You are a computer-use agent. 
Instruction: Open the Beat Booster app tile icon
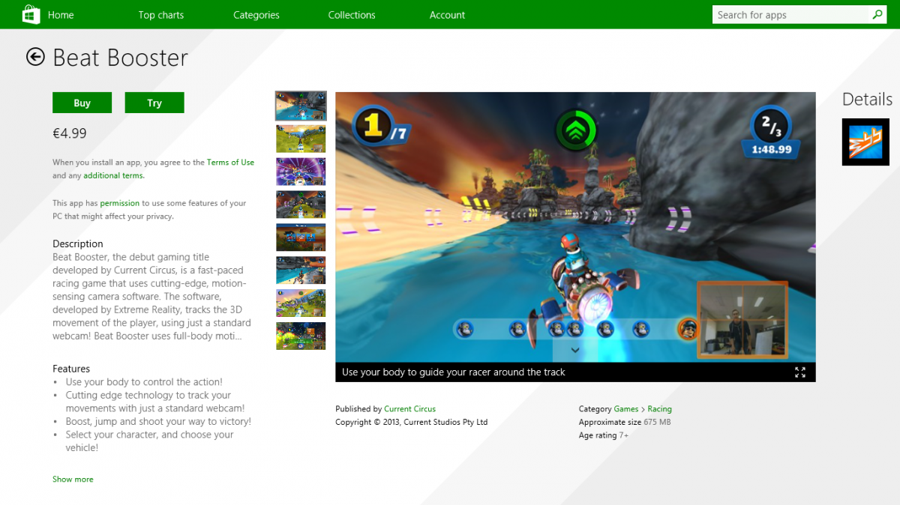click(865, 142)
